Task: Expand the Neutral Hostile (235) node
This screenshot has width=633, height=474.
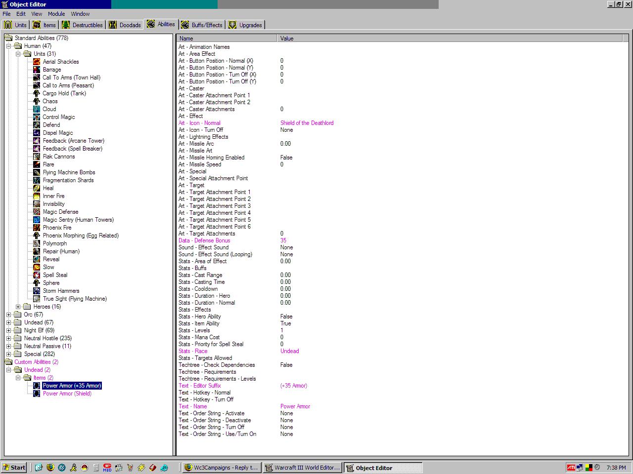Action: 9,338
